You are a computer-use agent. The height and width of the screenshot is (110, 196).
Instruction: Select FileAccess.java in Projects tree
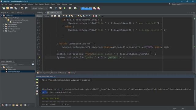[x=17, y=22]
